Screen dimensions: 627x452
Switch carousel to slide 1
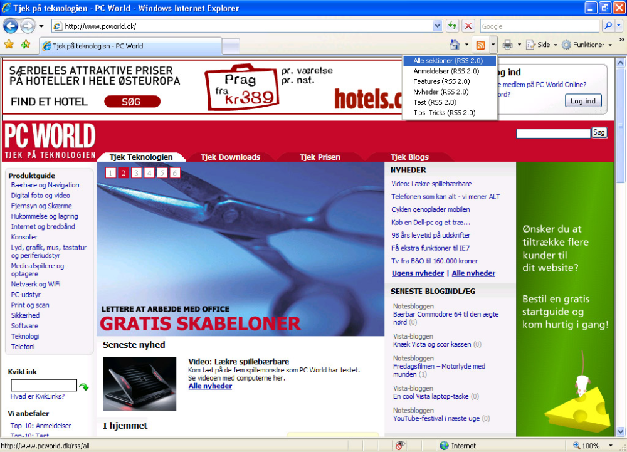coord(111,172)
